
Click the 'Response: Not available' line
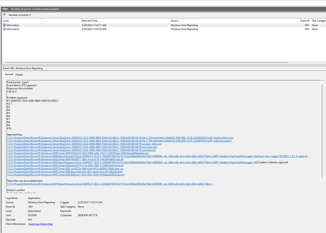coord(20,88)
